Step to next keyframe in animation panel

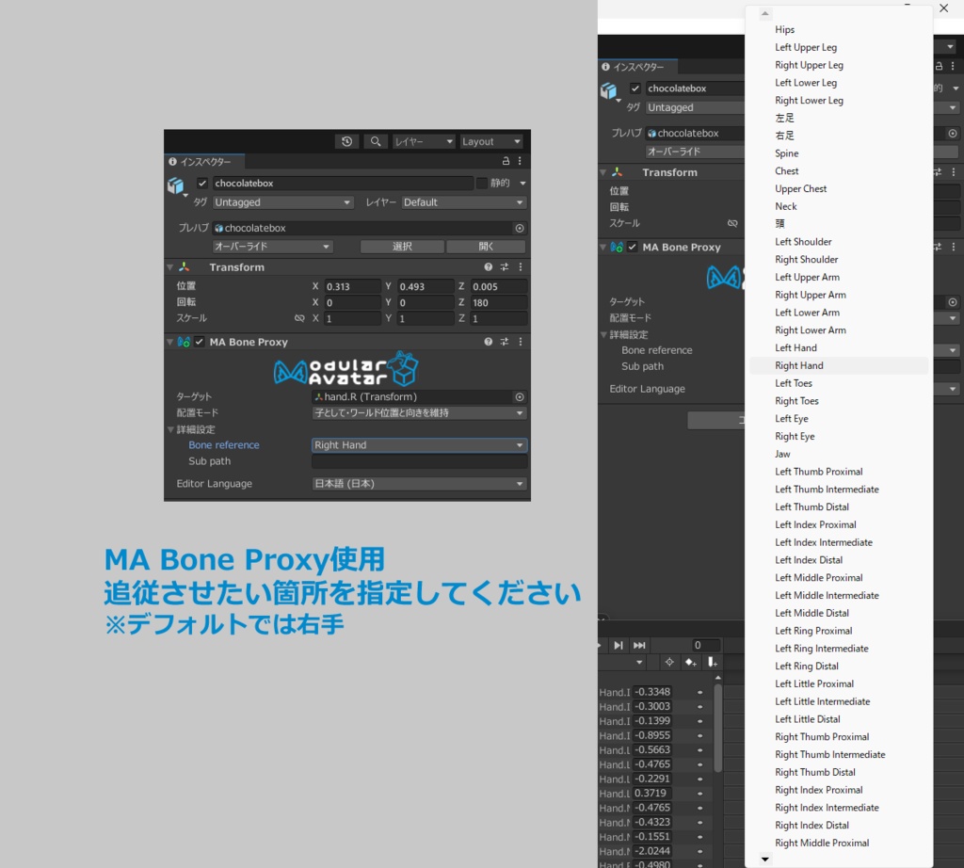click(618, 645)
